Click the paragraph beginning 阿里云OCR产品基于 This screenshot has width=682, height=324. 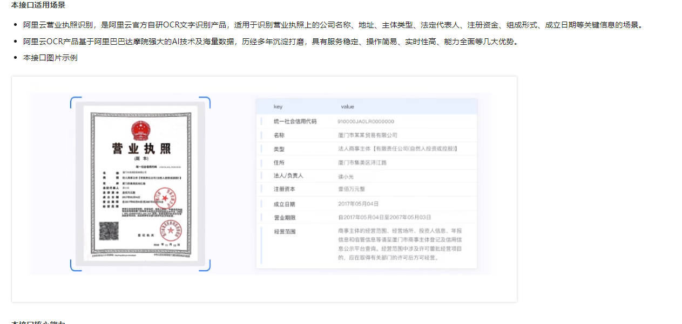(x=271, y=42)
